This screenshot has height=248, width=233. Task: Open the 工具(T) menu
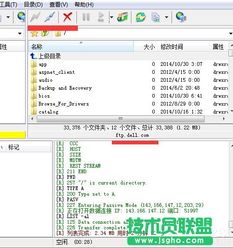8,4
